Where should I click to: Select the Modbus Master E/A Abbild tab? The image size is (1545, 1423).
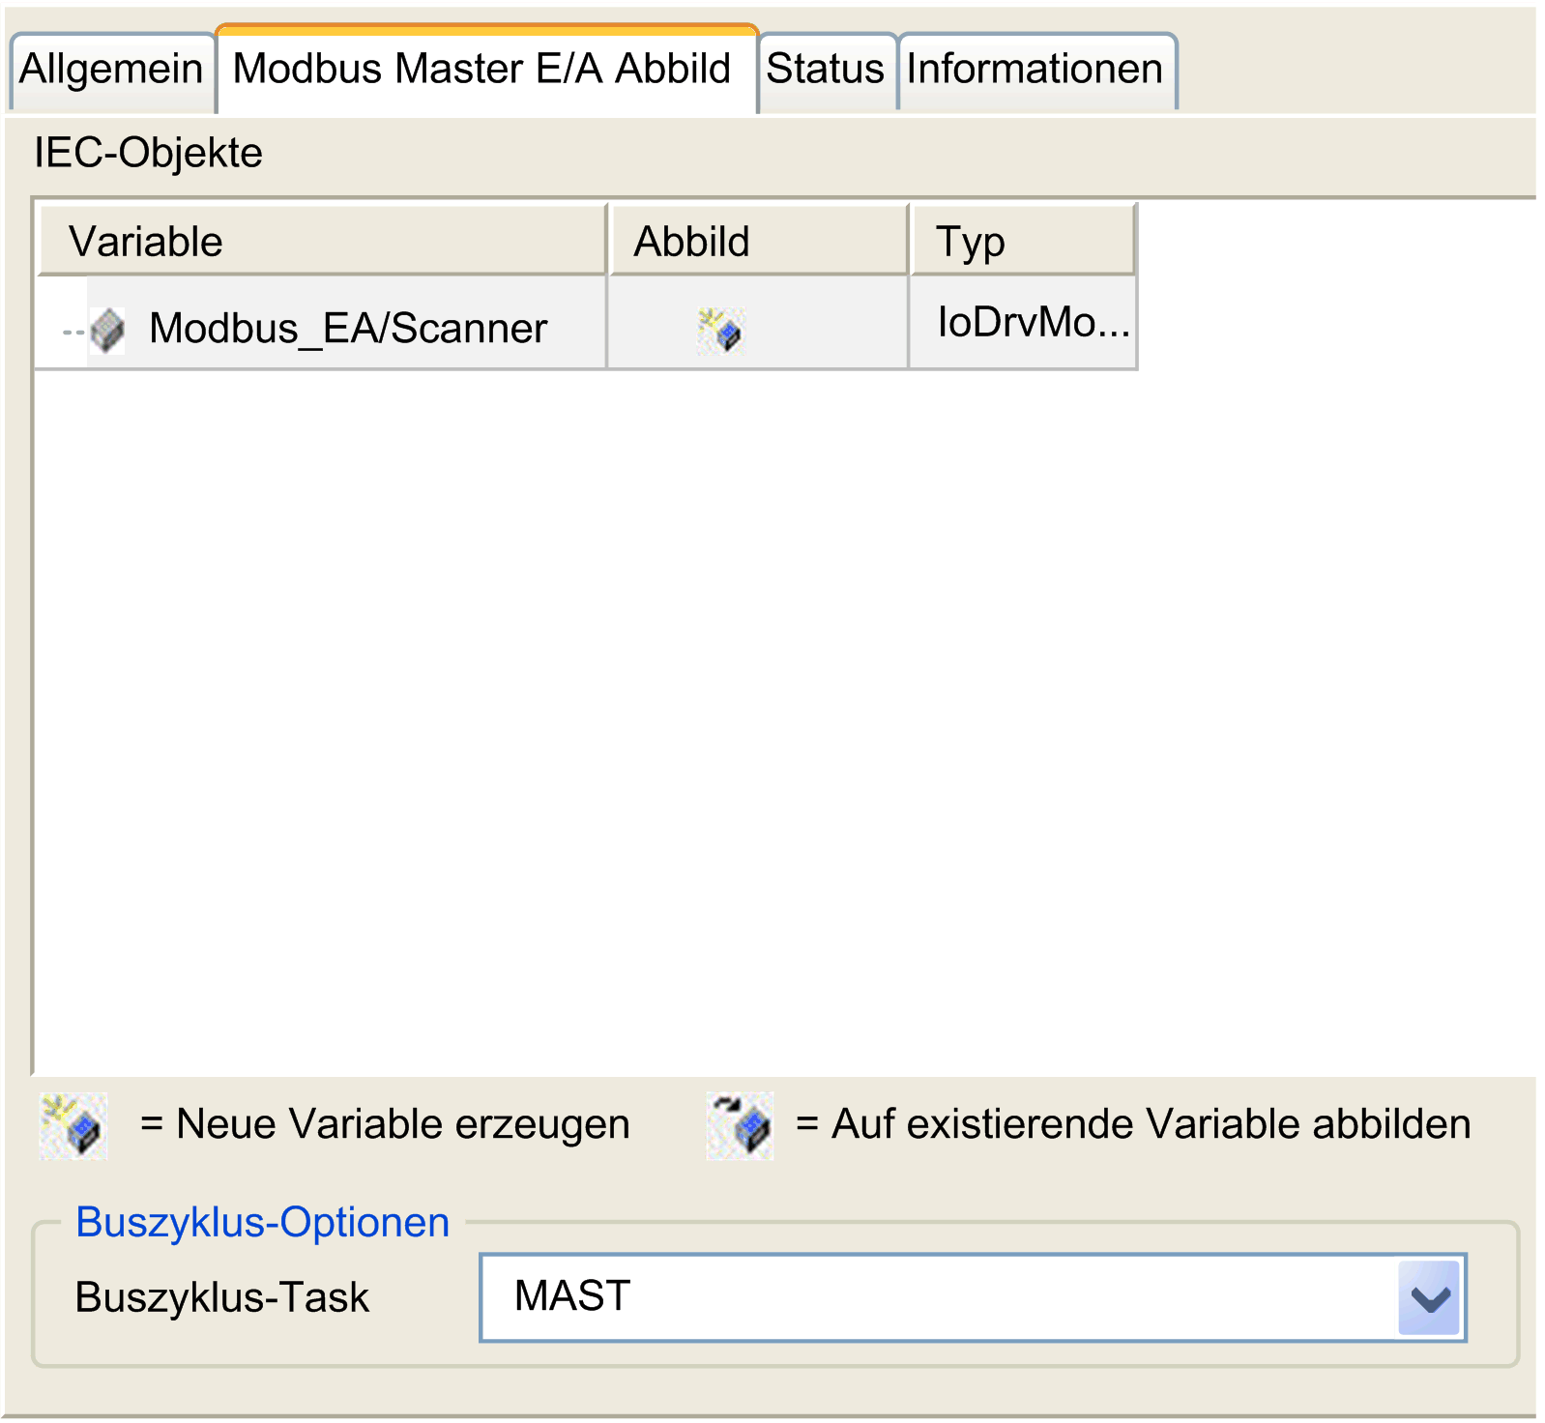(486, 69)
